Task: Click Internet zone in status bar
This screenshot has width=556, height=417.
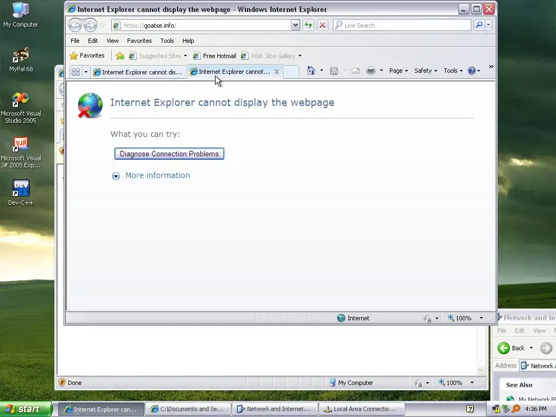Action: click(x=353, y=318)
